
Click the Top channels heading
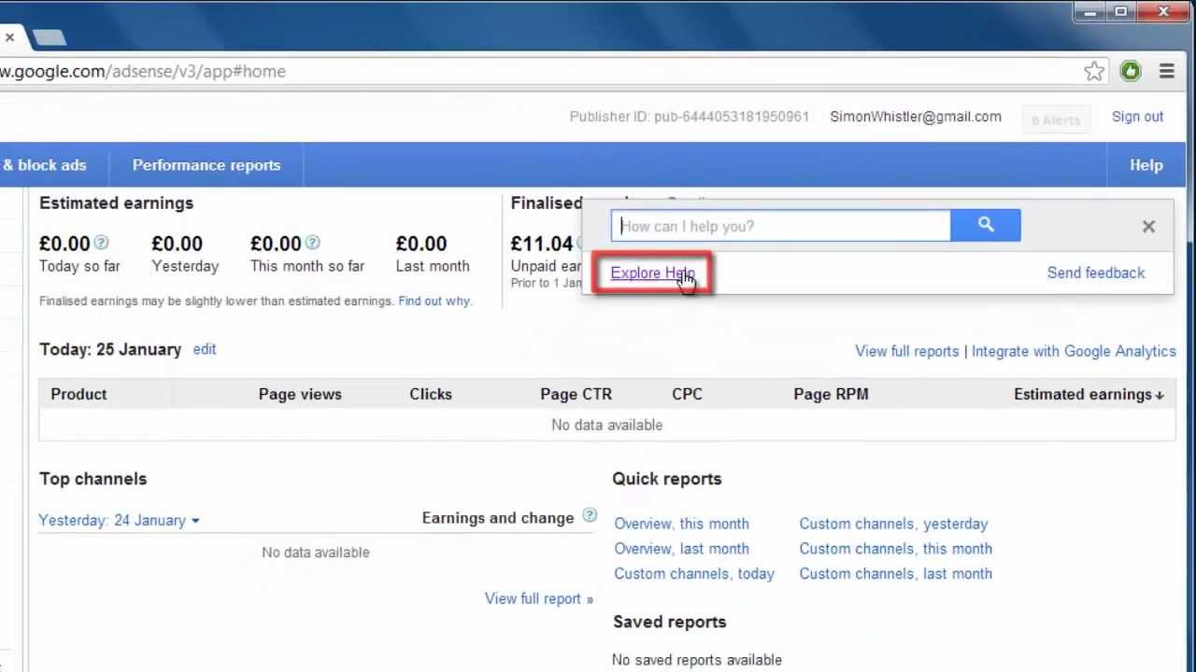pyautogui.click(x=93, y=479)
